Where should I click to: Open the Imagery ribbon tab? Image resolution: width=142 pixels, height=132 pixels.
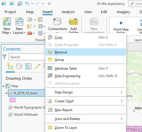[x=123, y=12]
